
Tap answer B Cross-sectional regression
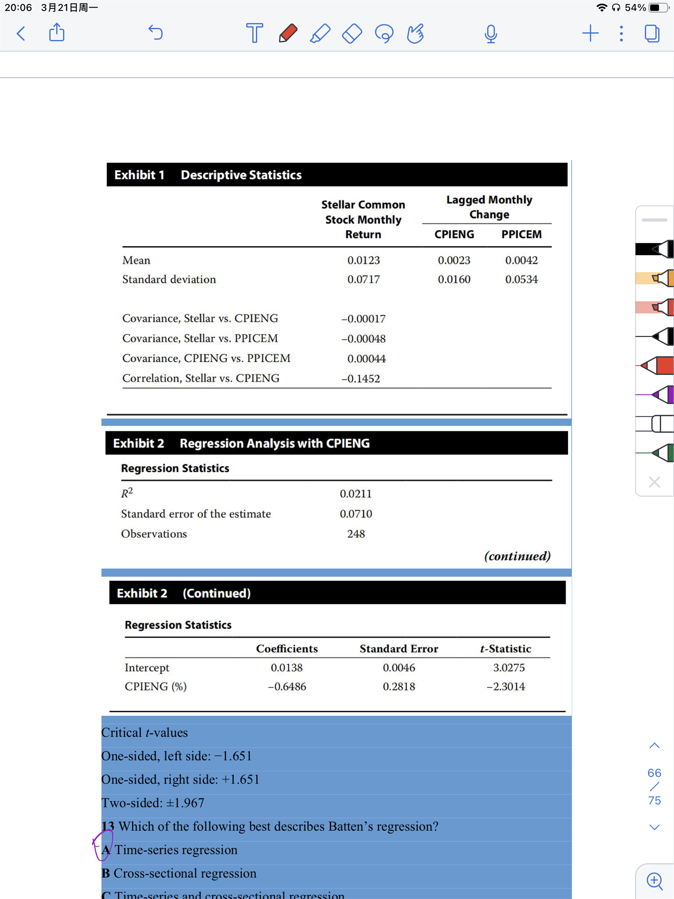[x=179, y=873]
